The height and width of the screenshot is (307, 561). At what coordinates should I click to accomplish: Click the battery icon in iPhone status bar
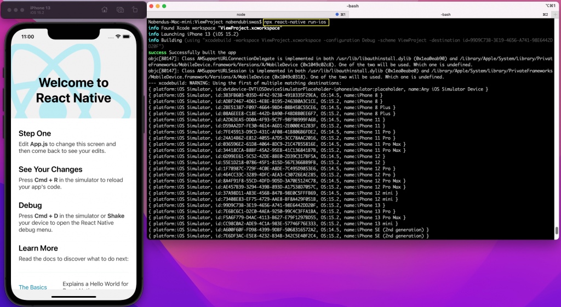(x=127, y=37)
